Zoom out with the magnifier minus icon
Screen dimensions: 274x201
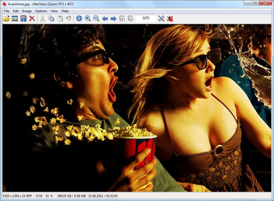[96, 18]
